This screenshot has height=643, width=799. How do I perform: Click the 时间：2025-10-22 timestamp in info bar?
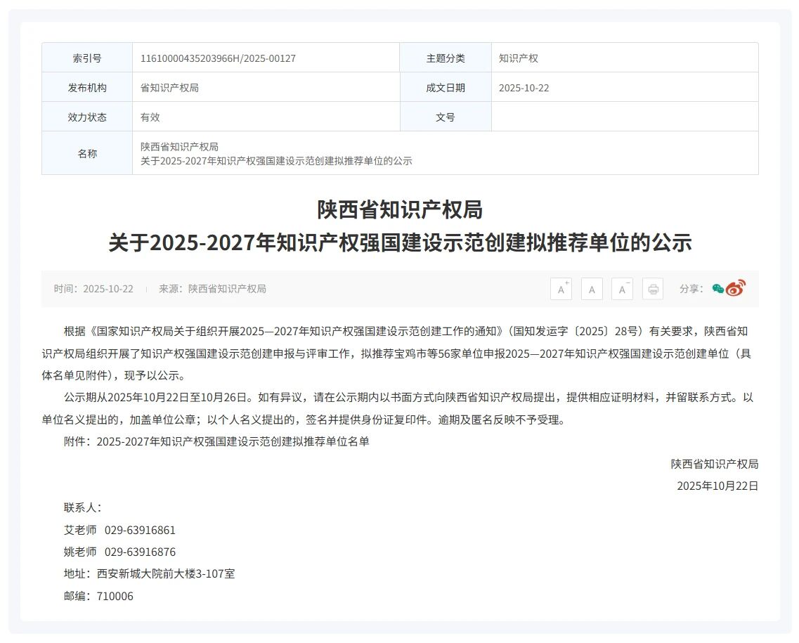(93, 289)
